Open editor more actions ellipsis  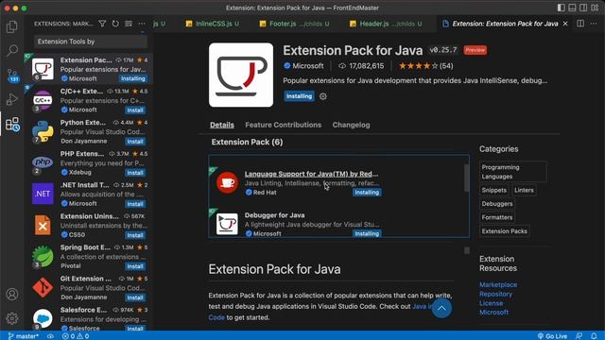[x=594, y=24]
